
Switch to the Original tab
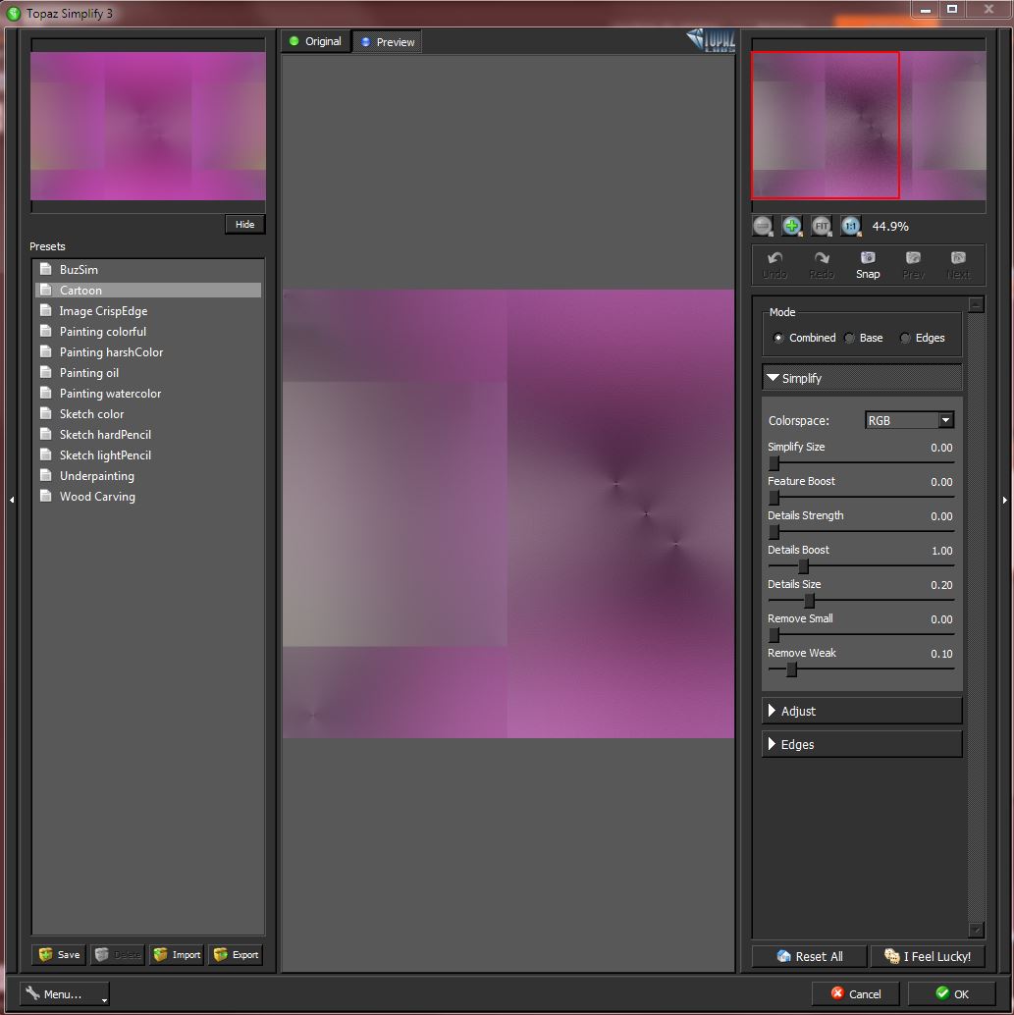pos(316,41)
